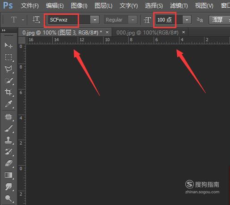Open the Regular font style dropdown
Image resolution: width=230 pixels, height=205 pixels.
click(x=133, y=20)
